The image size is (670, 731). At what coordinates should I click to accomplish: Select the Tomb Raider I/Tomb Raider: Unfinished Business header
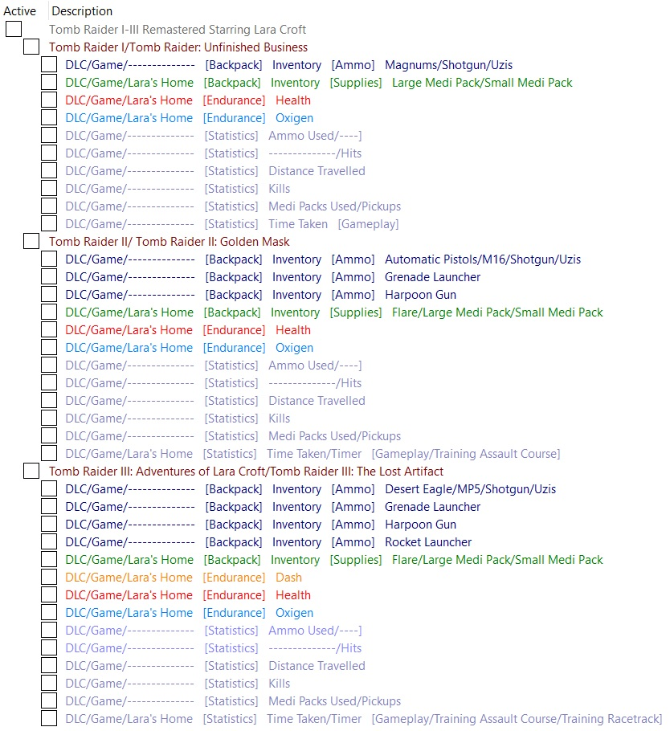[178, 47]
